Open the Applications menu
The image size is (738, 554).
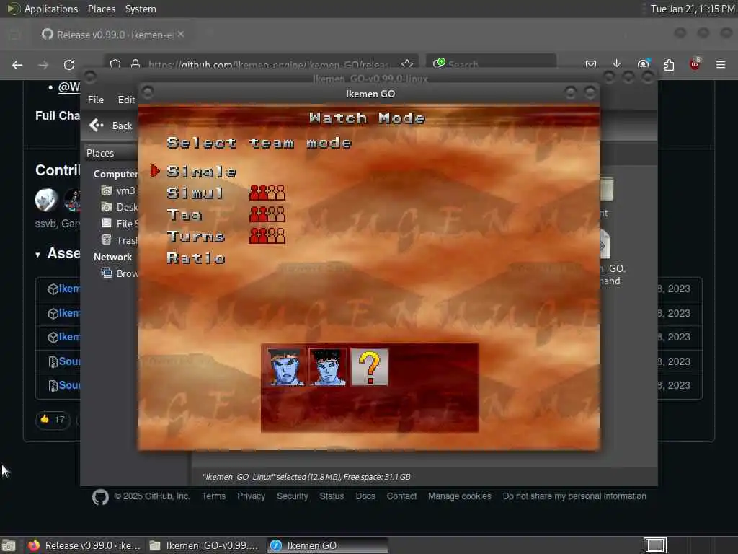(43, 9)
